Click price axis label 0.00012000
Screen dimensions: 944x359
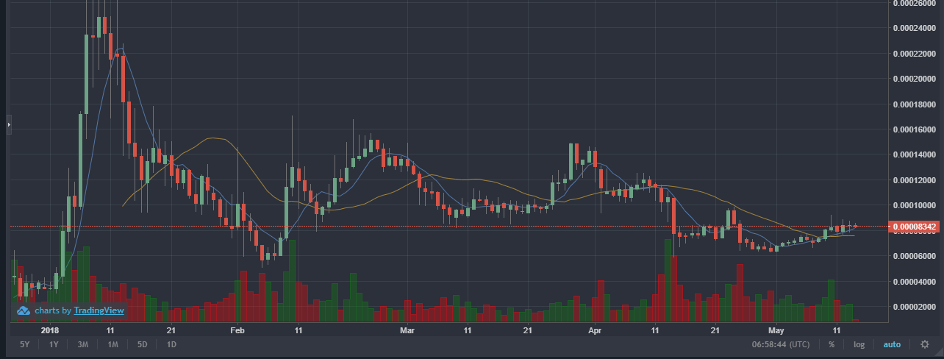point(913,179)
